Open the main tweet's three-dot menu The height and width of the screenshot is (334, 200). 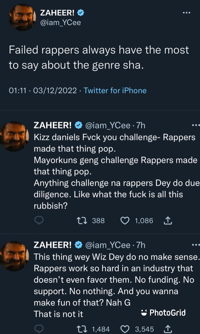pyautogui.click(x=186, y=13)
